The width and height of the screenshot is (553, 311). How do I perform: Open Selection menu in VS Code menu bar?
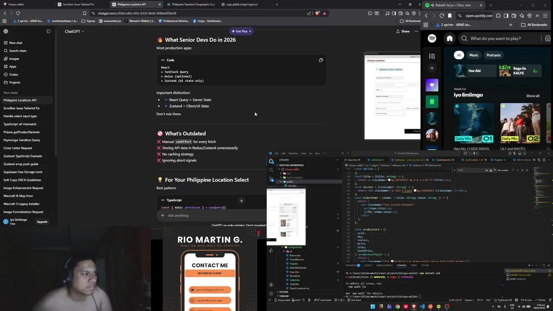coord(293,153)
